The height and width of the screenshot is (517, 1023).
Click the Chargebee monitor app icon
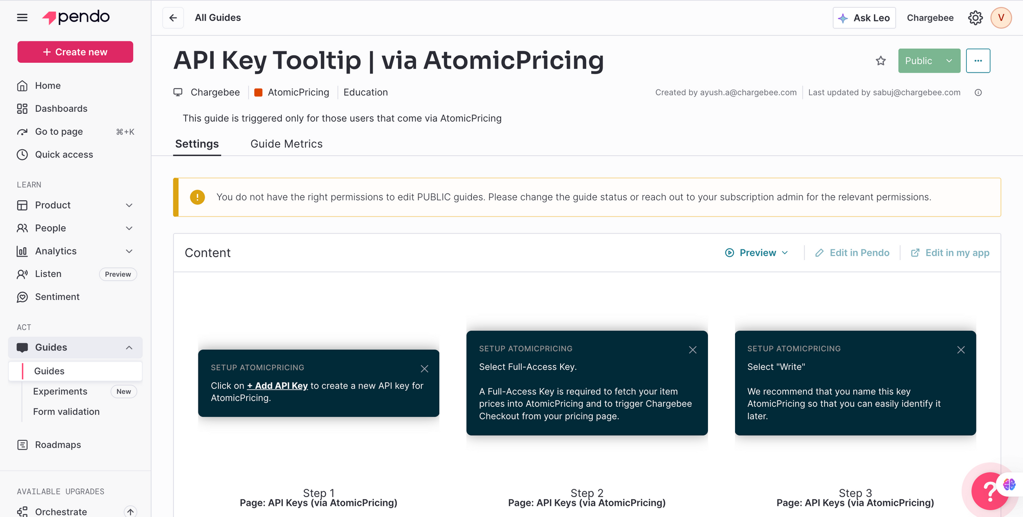178,92
